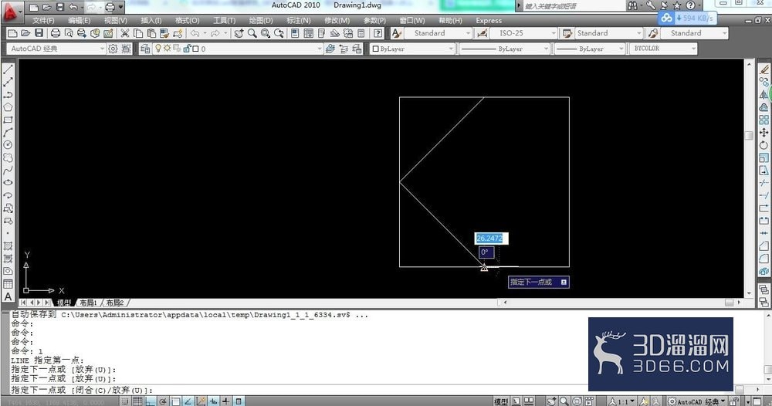This screenshot has height=406, width=772.
Task: Open the ISO-25 dimension style dropdown
Action: click(x=523, y=33)
